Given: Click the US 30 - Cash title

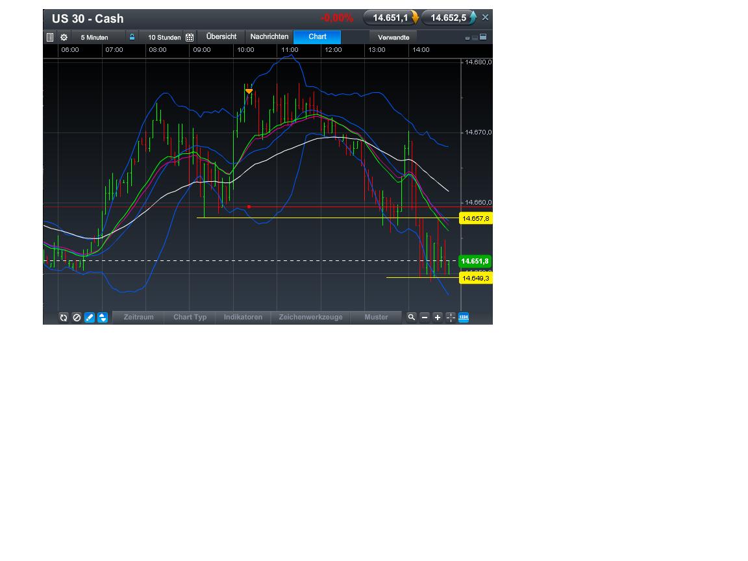Looking at the screenshot, I should 88,19.
